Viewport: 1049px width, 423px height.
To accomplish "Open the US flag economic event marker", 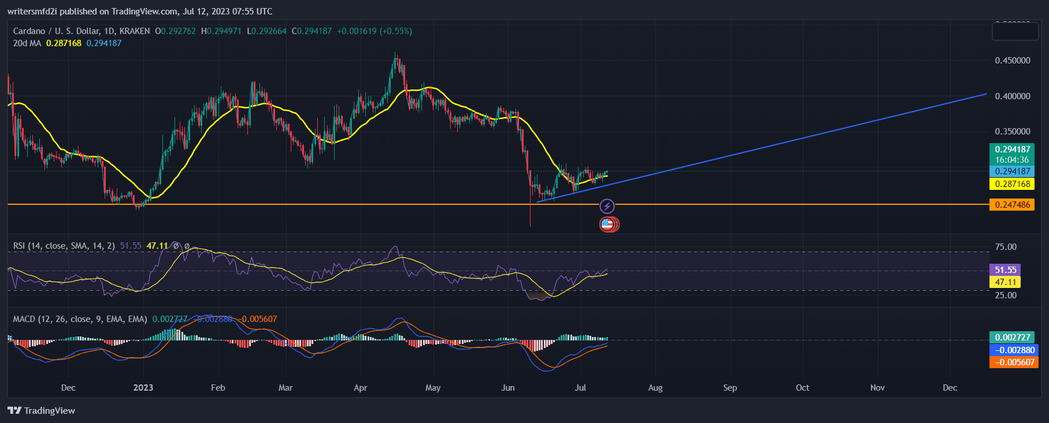I will tap(607, 224).
